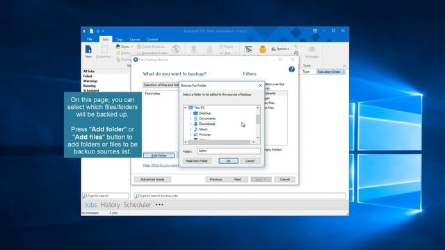Click Cancel in New Backup Wizard

284,179
